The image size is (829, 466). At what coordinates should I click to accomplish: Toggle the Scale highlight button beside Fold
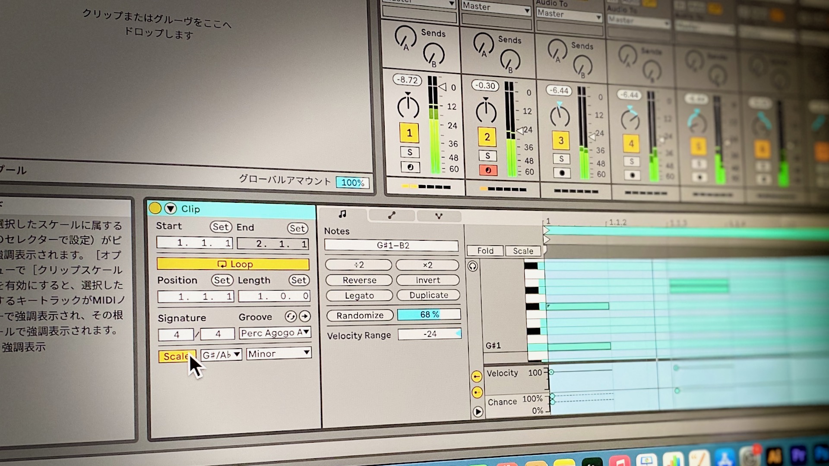click(523, 251)
